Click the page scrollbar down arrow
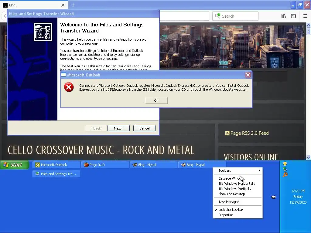Screen dimensions: 311x233 click(308, 158)
